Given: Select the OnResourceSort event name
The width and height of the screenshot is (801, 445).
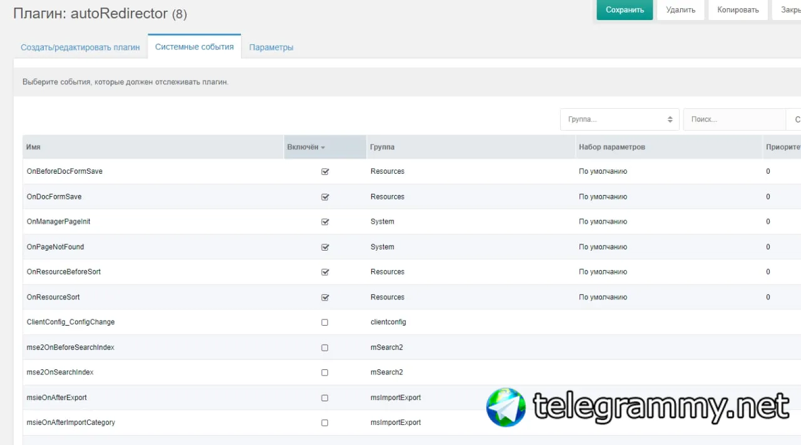Looking at the screenshot, I should coord(53,297).
